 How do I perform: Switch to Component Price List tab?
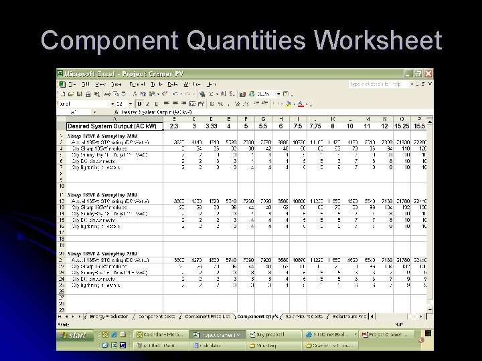(208, 316)
